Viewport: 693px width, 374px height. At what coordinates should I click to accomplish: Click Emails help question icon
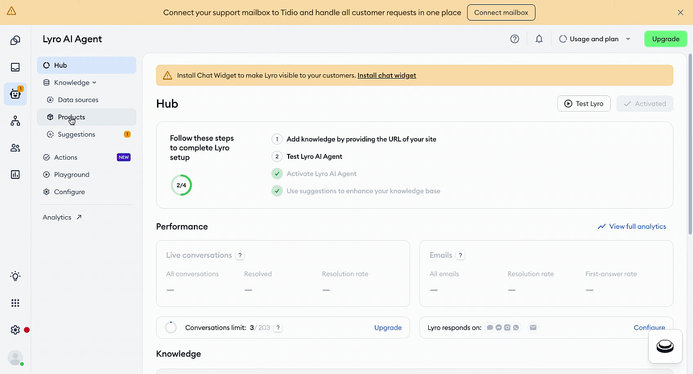pyautogui.click(x=461, y=255)
